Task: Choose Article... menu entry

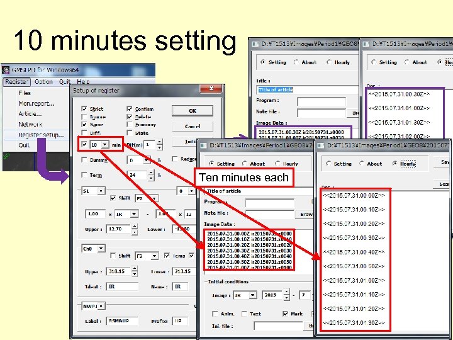Action: tap(30, 113)
